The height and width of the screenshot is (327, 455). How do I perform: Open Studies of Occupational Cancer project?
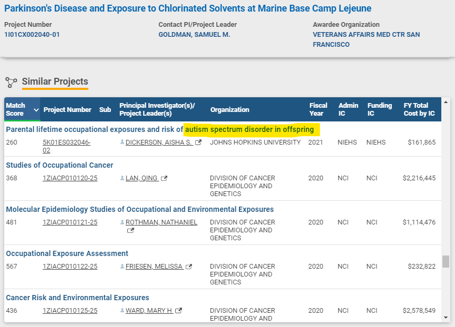coord(59,165)
